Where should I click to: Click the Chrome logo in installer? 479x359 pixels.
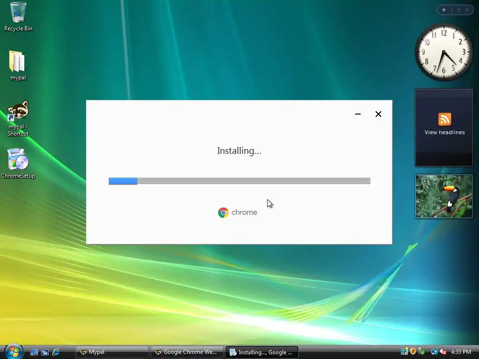pos(223,213)
